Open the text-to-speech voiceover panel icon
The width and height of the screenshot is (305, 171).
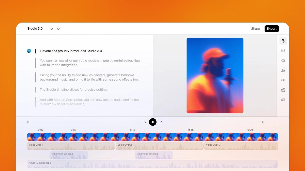283,51
